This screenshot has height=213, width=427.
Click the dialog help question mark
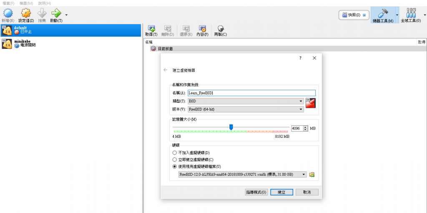(x=300, y=58)
